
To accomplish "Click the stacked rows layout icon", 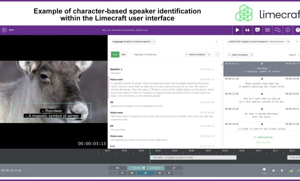I will (x=267, y=30).
